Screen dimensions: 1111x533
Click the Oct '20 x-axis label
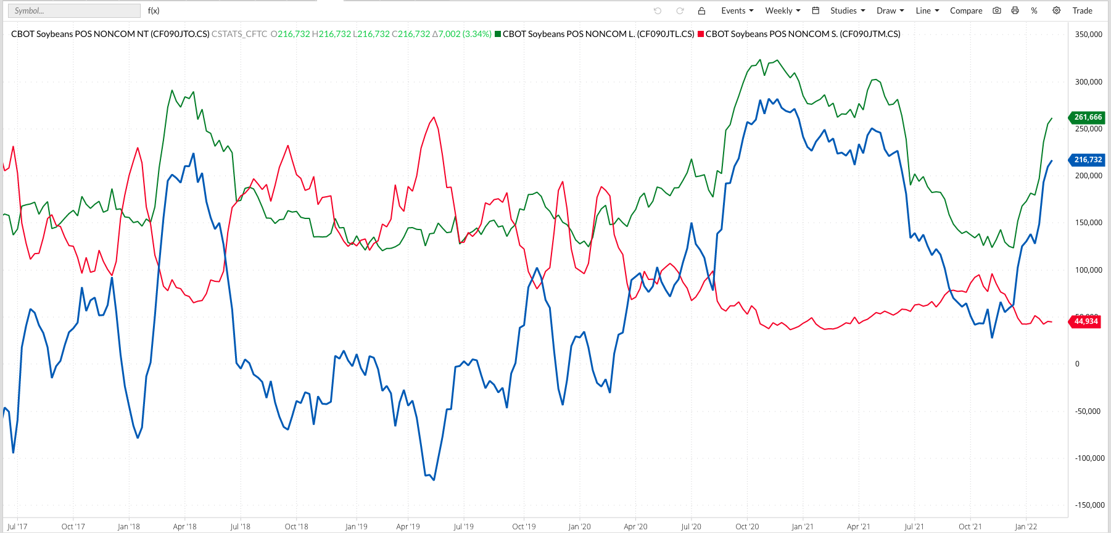pyautogui.click(x=747, y=526)
